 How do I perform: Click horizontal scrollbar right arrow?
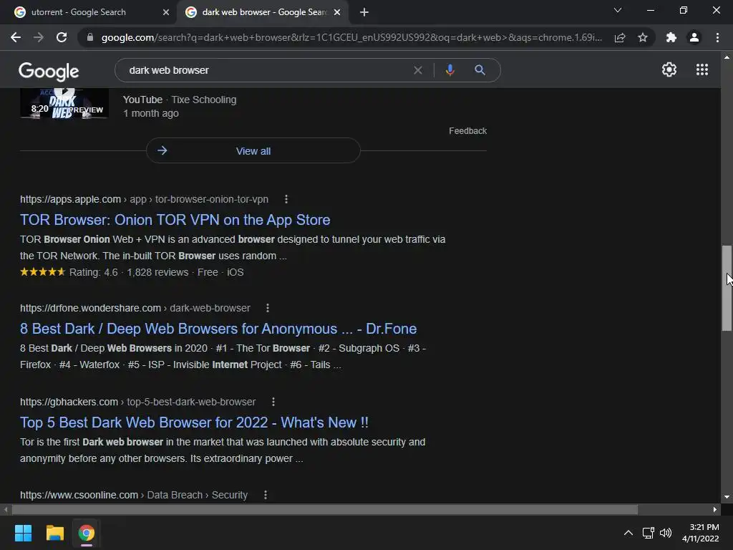715,509
